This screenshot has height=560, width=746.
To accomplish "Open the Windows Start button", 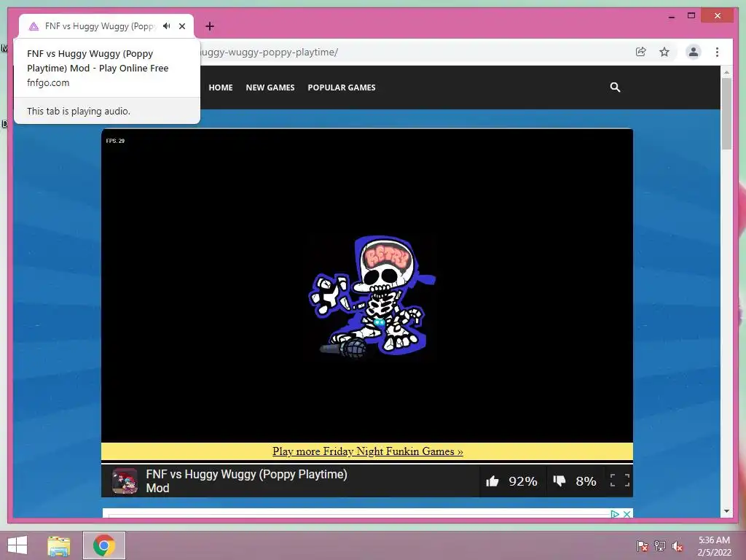I will click(17, 545).
